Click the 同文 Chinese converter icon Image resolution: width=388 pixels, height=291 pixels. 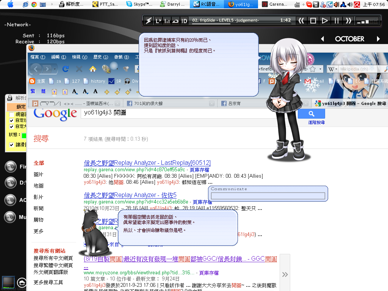[106, 69]
